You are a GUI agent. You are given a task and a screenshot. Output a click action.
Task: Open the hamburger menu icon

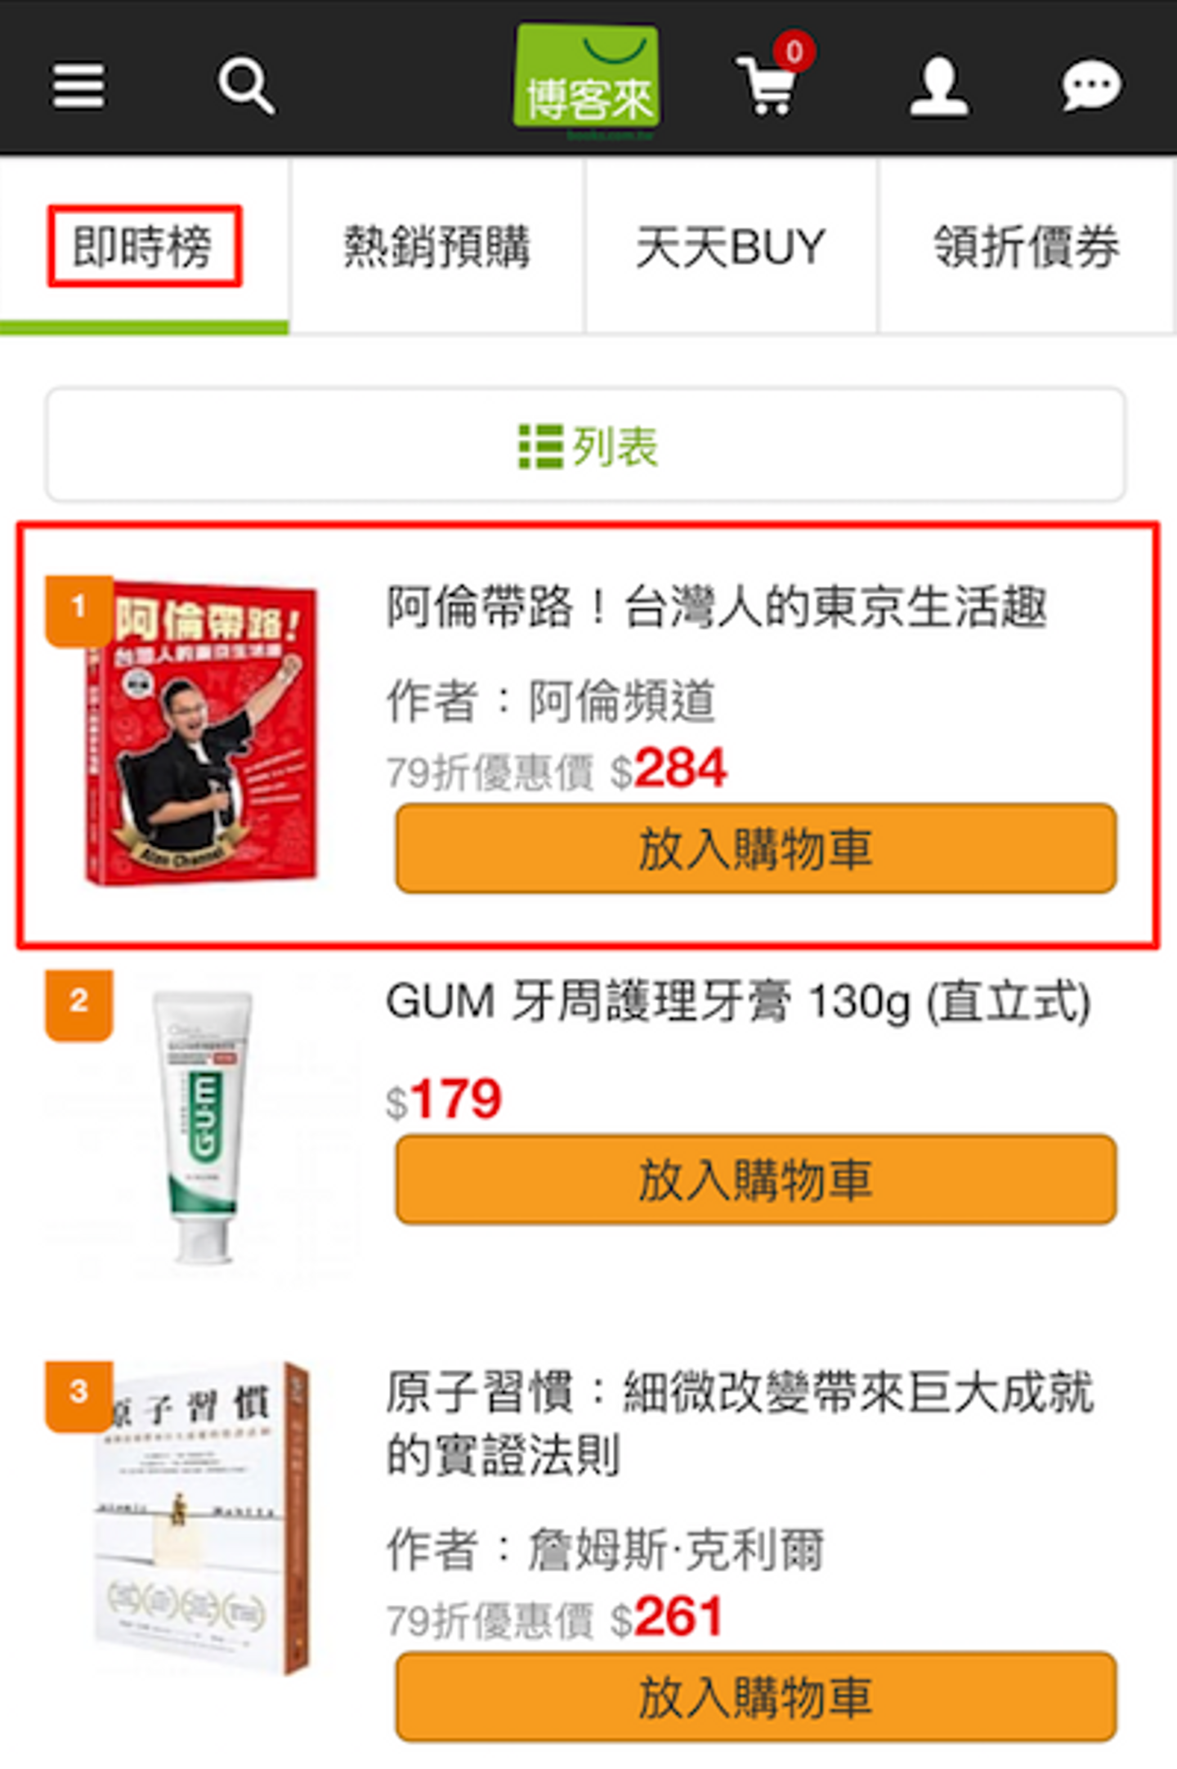78,86
